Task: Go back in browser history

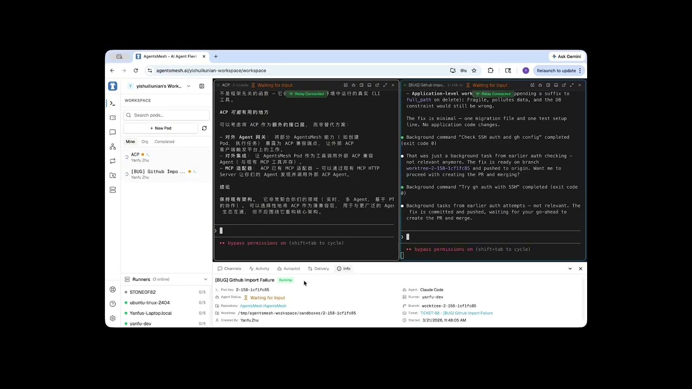Action: [112, 70]
